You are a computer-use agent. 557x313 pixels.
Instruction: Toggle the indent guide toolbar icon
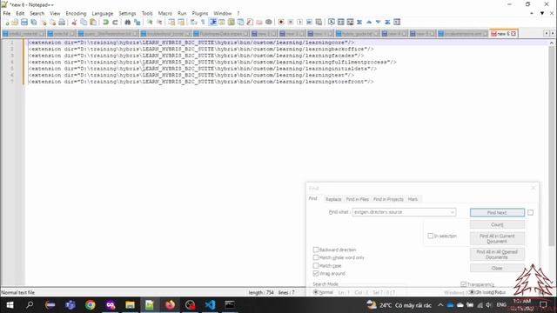click(212, 23)
